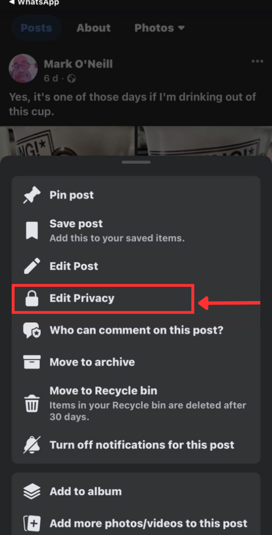The height and width of the screenshot is (535, 272).
Task: Open the three-dot post options menu
Action: [x=257, y=61]
